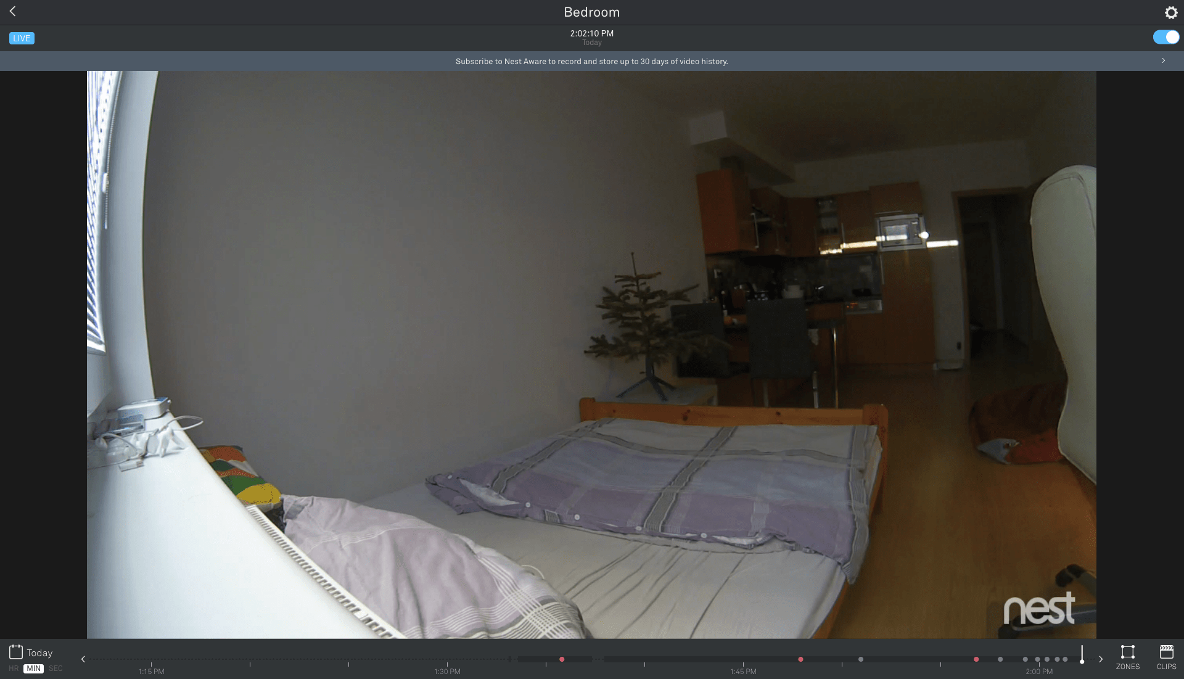Advance the timeline with right arrow
1184x679 pixels.
click(x=1101, y=659)
